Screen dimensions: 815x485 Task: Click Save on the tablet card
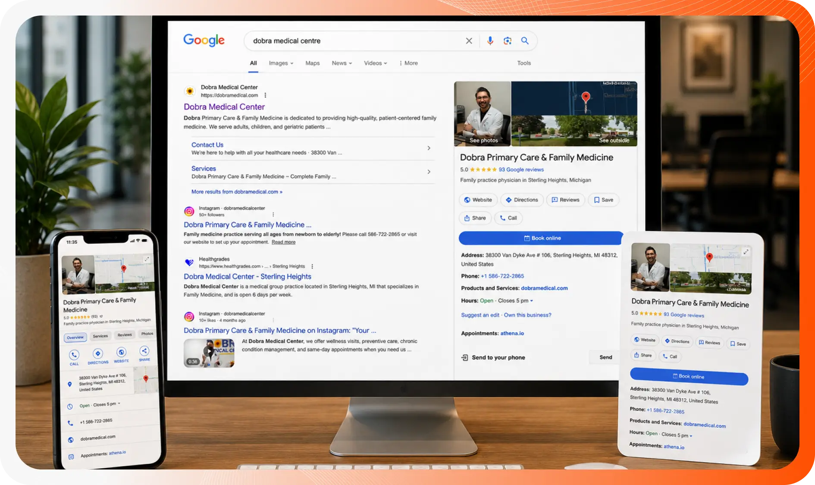tap(738, 344)
